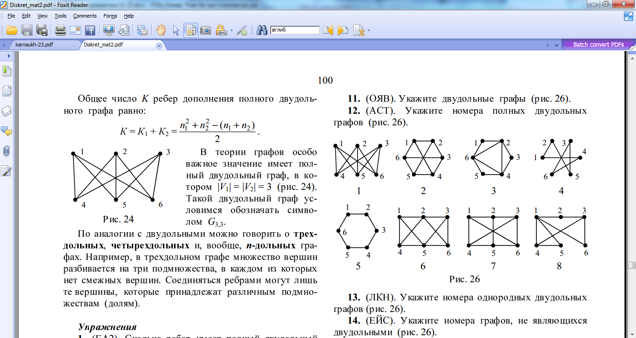
Task: Click the Save icon in toolbar
Action: 27,30
